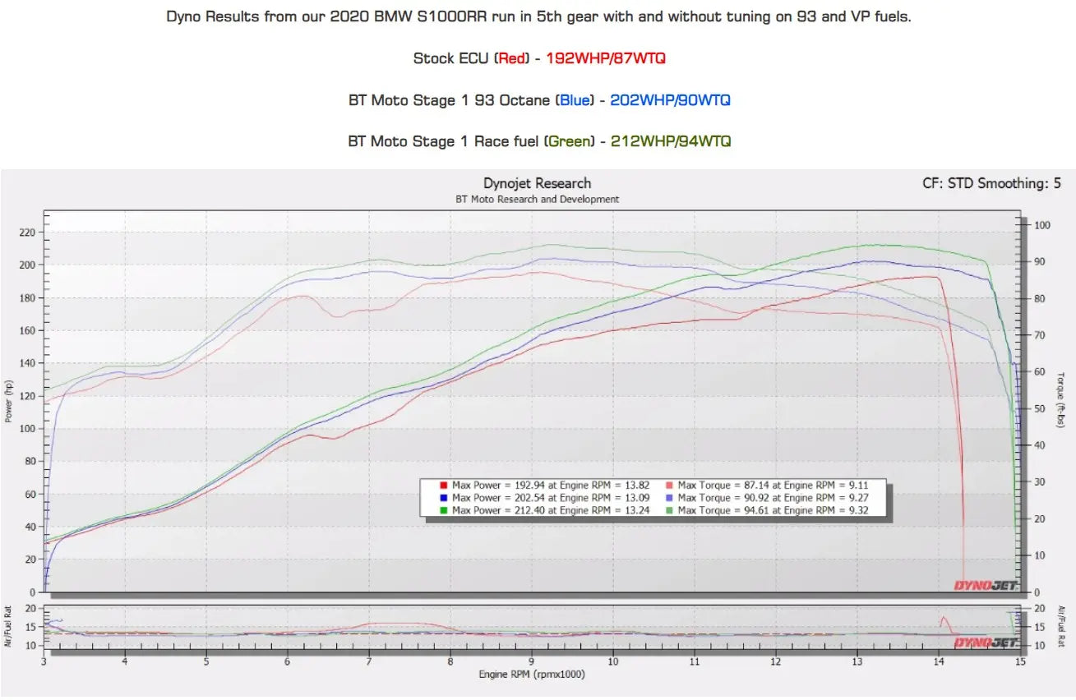Click the '13' tick on the Engine RPM axis
This screenshot has height=700, width=1076.
tap(857, 661)
